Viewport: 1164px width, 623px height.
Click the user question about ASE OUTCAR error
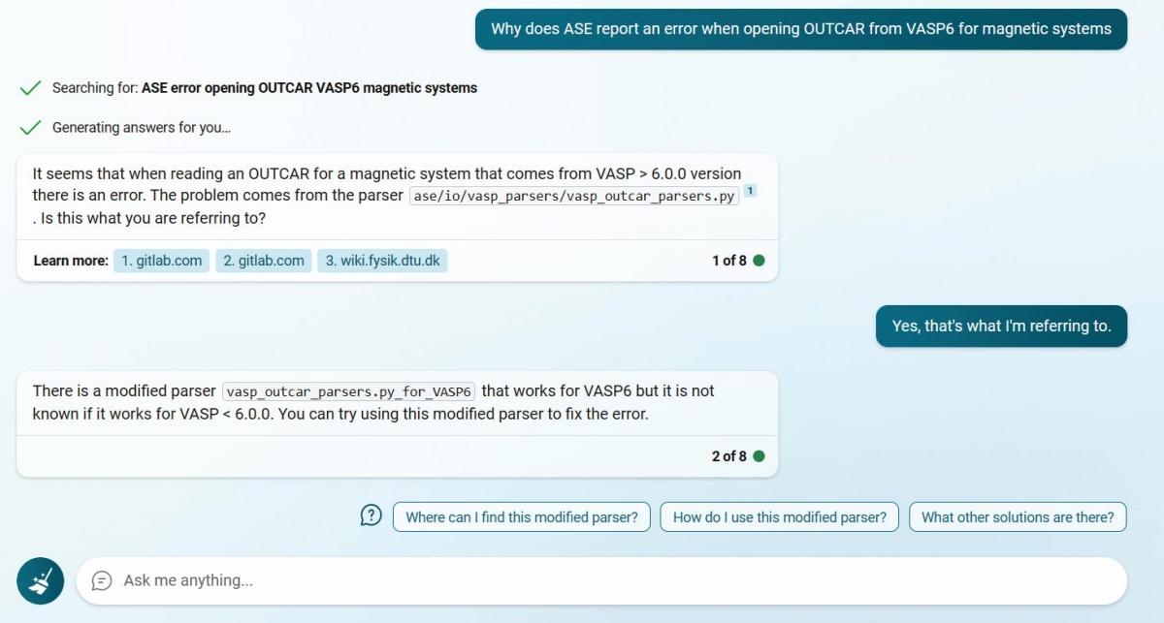(801, 29)
